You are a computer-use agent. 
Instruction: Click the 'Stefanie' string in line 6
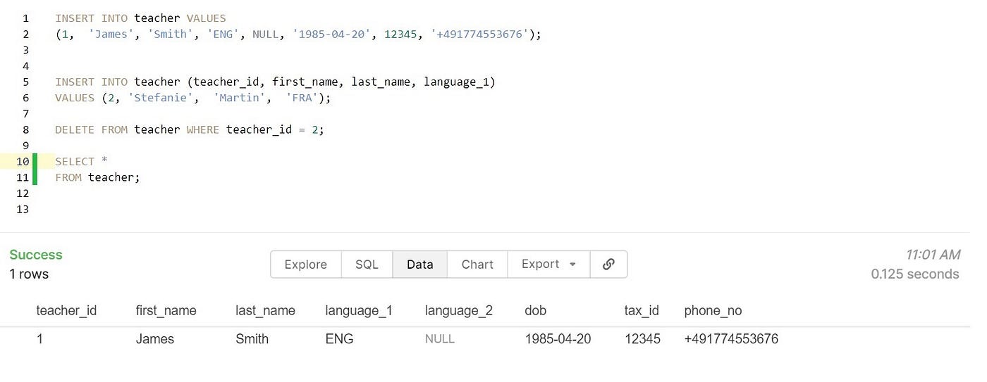[x=162, y=98]
